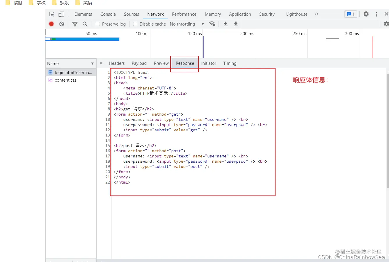Switch to the Security tab
The image size is (389, 262).
267,14
